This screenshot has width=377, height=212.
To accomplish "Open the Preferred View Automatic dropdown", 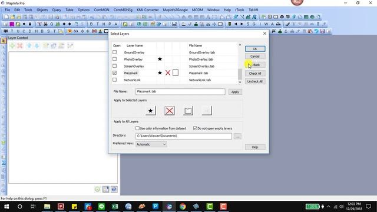I will 151,144.
